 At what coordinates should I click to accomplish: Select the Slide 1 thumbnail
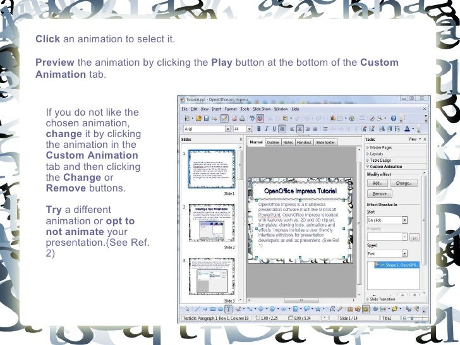(212, 169)
